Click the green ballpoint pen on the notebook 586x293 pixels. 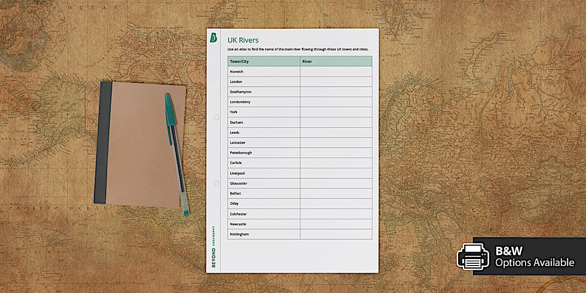point(176,153)
